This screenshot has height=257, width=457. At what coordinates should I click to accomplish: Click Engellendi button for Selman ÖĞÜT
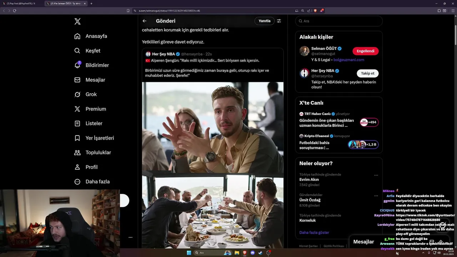click(365, 51)
